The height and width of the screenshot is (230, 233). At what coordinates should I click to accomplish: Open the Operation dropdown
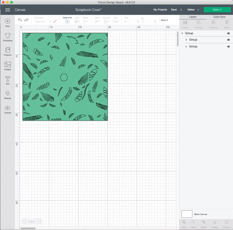click(43, 21)
